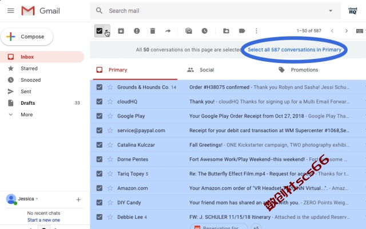Star the service@paypal.com email

110,131
